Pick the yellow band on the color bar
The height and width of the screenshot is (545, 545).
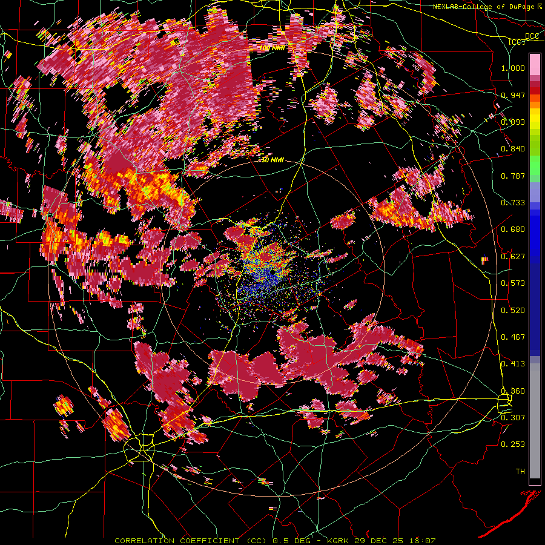pyautogui.click(x=535, y=119)
